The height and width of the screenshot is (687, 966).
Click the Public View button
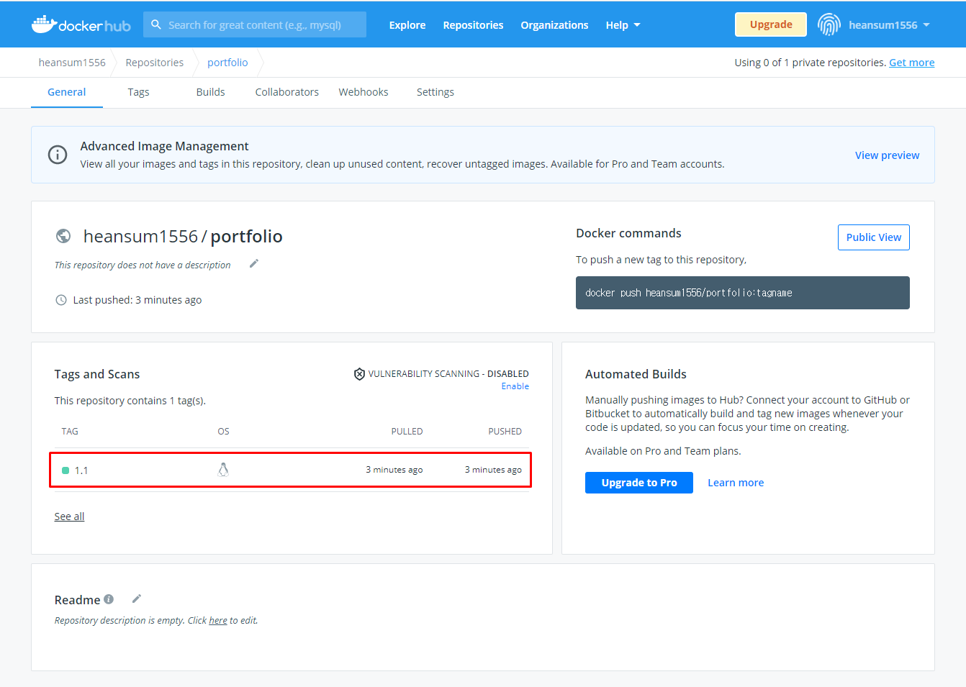874,237
